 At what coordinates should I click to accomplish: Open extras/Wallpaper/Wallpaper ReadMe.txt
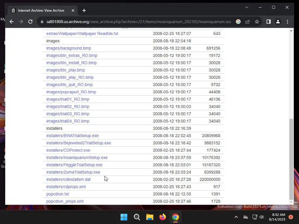[x=82, y=34]
